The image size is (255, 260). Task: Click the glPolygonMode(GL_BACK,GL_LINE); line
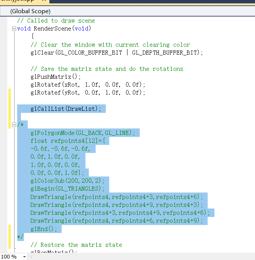[83, 133]
